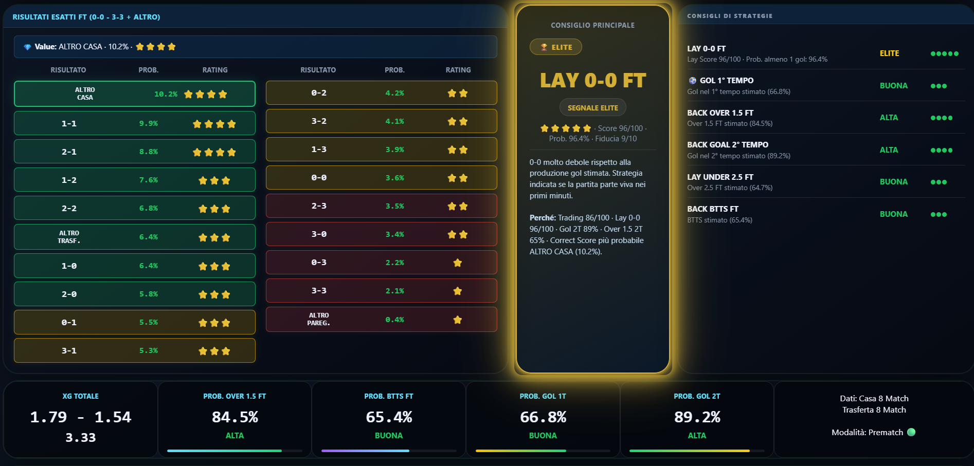Click the trophy icon in ELITE badge
Viewport: 974px width, 466px height.
[544, 47]
